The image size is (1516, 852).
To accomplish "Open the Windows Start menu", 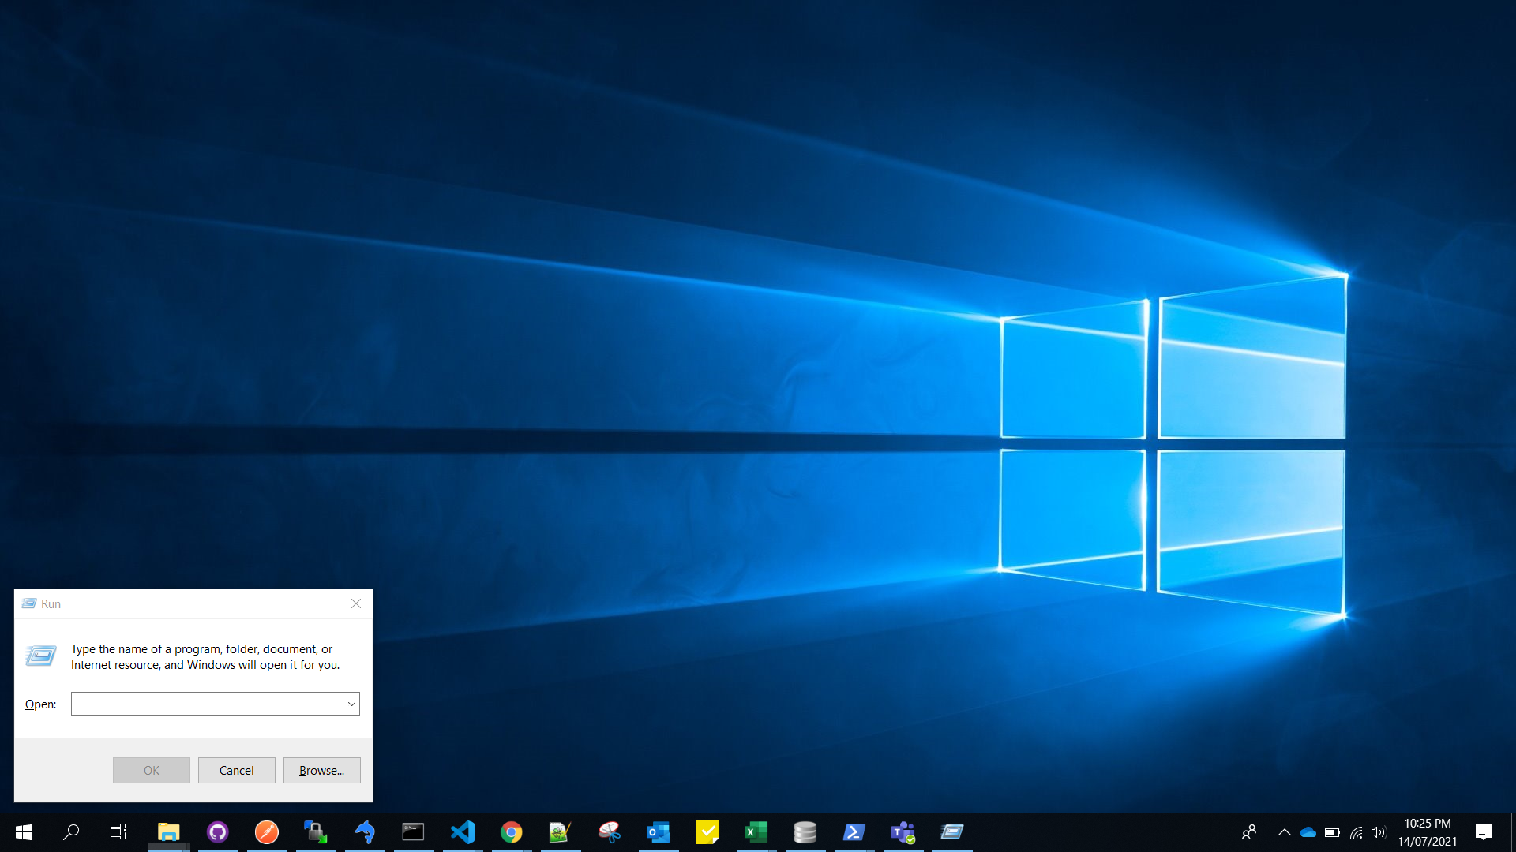I will click(24, 831).
